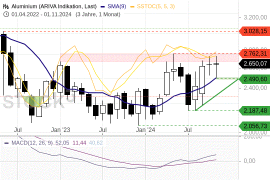Viewport: 270px width, 180px height.
Task: Click the green 2.187,48 support tag
Action: 254,110
